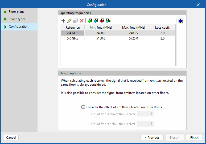Click the floors below the receiver field

[x=145, y=124]
